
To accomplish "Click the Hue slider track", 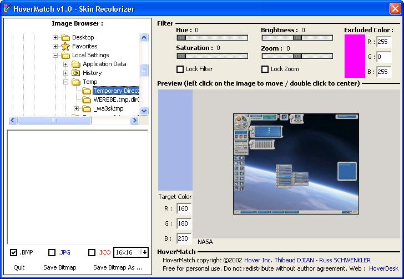I will pos(213,38).
